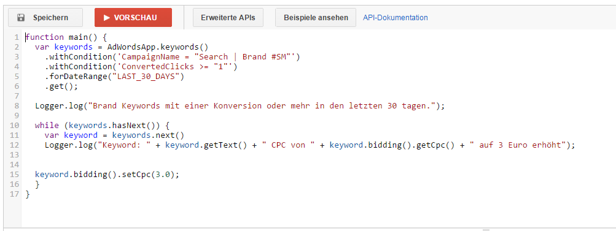Click the Brand Keywords log message string

[262, 106]
